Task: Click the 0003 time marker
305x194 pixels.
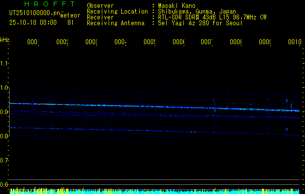Action: (x=91, y=42)
